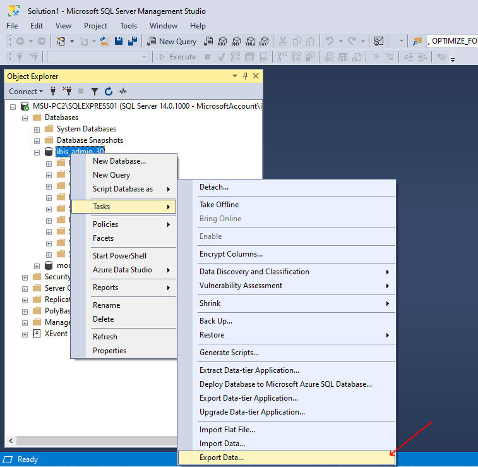
Task: Click the Connect Object Explorer plug icon
Action: click(53, 91)
